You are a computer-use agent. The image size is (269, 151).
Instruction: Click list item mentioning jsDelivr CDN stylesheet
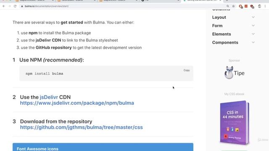69,40
